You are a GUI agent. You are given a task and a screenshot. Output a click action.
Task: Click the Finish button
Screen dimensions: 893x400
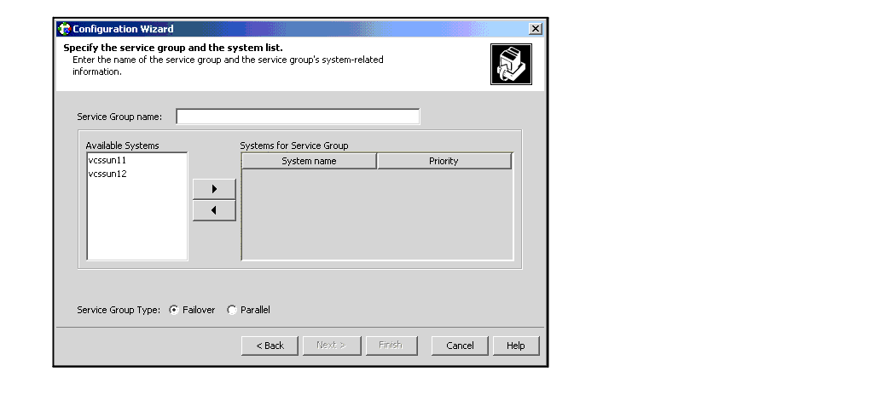click(x=391, y=346)
